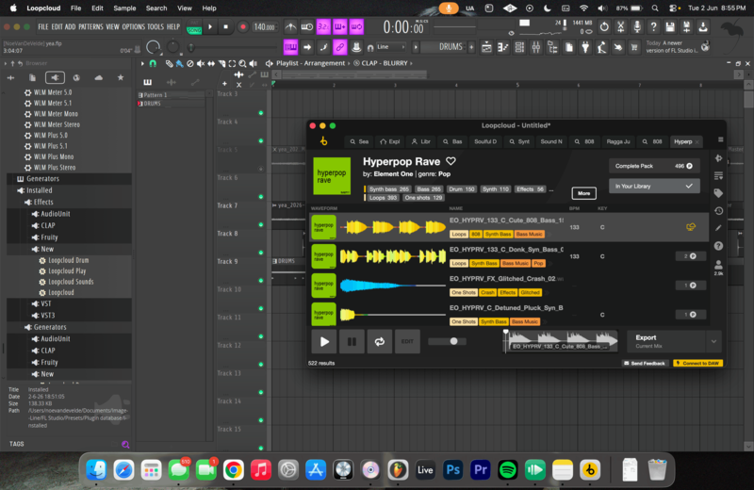Click the FL Studio help question icon
Viewport: 754px width, 490px height.
(653, 27)
